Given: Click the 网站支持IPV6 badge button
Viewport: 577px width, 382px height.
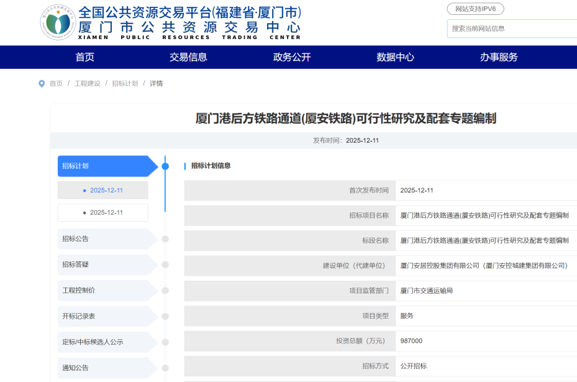Looking at the screenshot, I should point(475,9).
